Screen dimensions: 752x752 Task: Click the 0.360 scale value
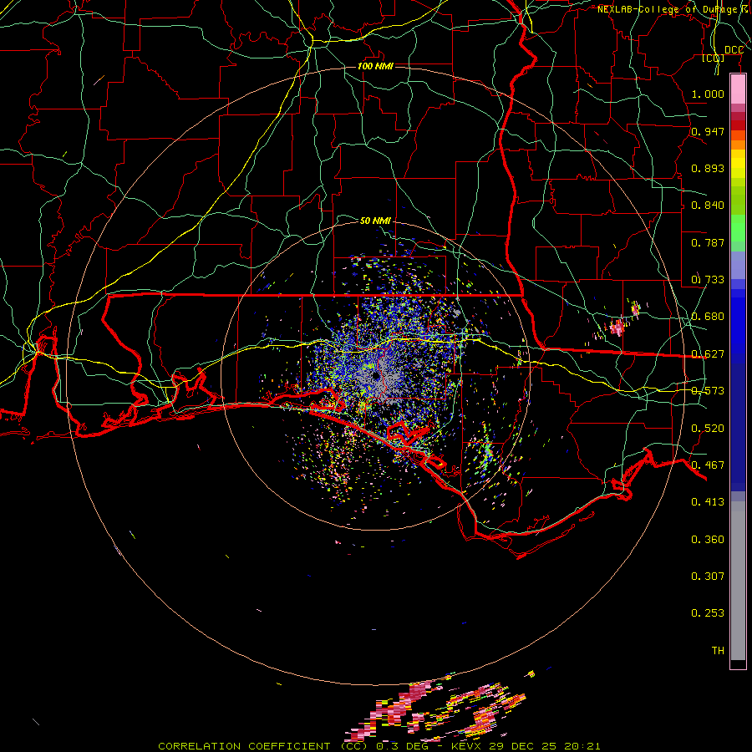click(708, 540)
